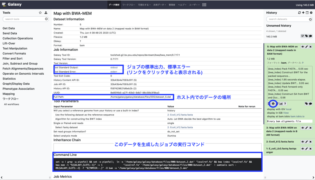
Task: Open the ワークフロー menu item
Action: pyautogui.click(x=129, y=5)
